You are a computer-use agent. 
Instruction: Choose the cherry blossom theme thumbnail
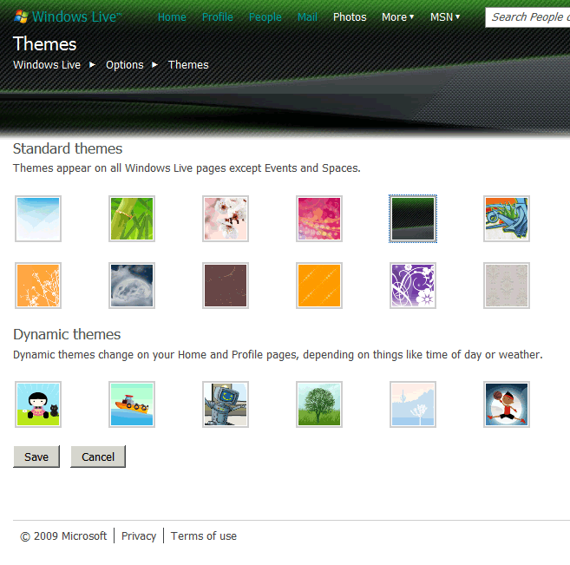[x=226, y=219]
